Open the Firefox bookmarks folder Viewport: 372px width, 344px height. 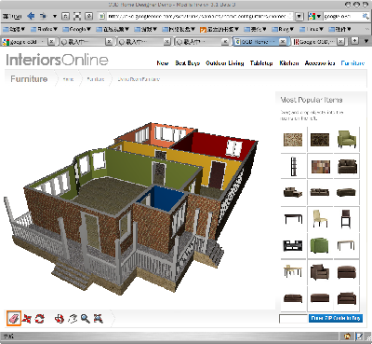(x=44, y=29)
